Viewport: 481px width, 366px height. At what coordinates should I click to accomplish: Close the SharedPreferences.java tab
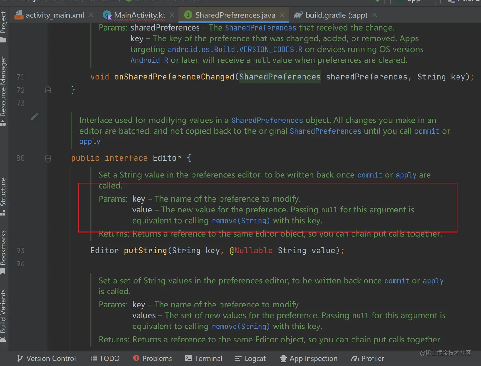pyautogui.click(x=282, y=15)
